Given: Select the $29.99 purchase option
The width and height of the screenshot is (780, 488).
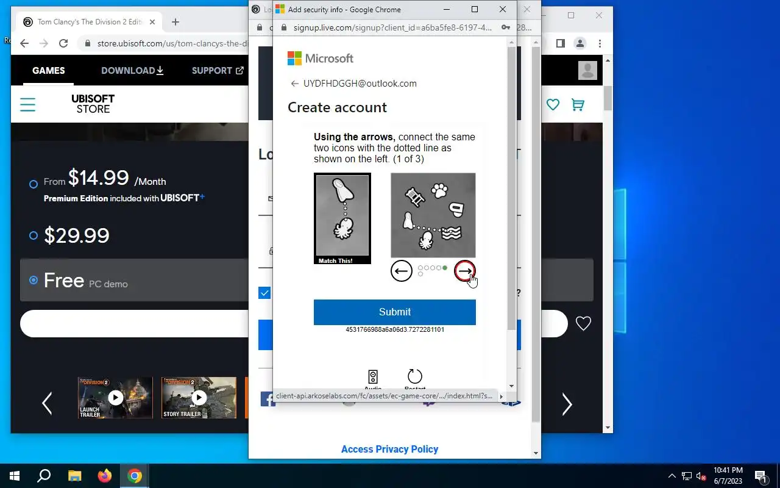Looking at the screenshot, I should coord(34,235).
